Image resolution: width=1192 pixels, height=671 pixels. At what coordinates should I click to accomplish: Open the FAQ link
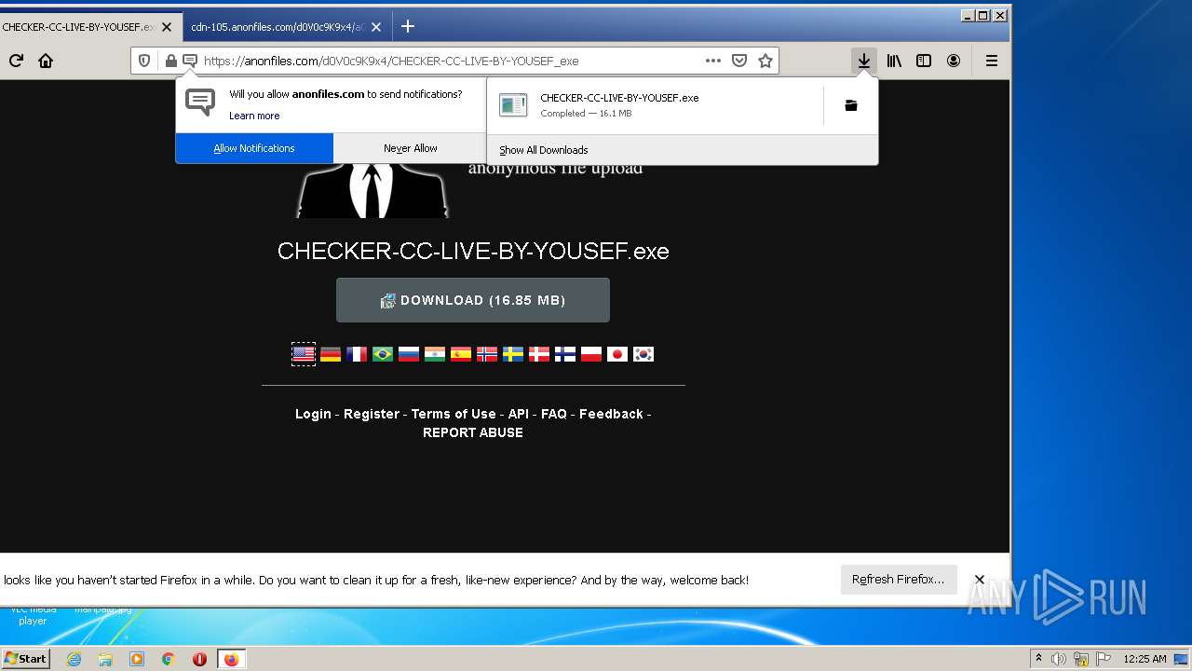(x=554, y=414)
